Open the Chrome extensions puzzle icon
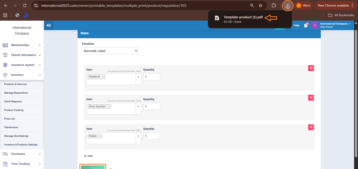 274,5
